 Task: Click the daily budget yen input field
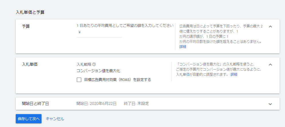99,33
